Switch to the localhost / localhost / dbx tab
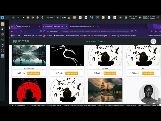The width and height of the screenshot is (161, 121). [82, 26]
